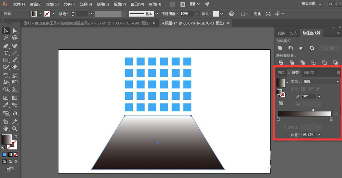Click the Exclude shape mode icon
This screenshot has width=342, height=178.
[x=312, y=48]
